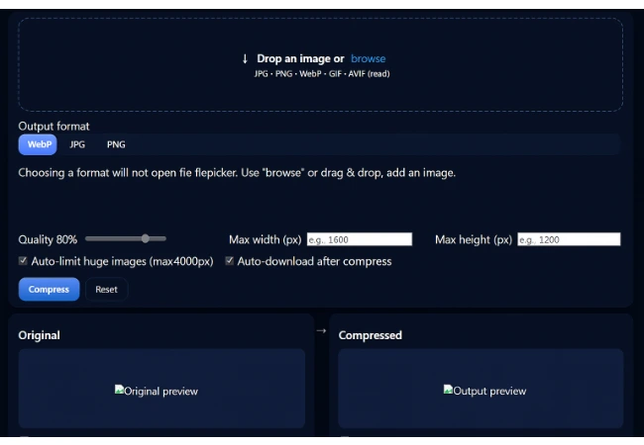644x445 pixels.
Task: Click the supported formats text in drop zone
Action: (320, 74)
